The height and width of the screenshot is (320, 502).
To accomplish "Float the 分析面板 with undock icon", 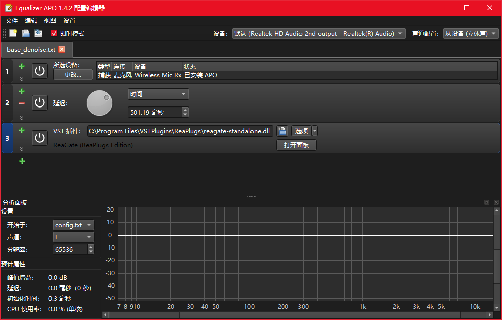I will click(487, 202).
